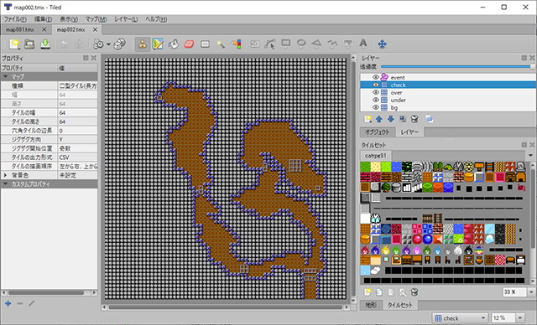
Task: Toggle visibility of the bg layer
Action: pyautogui.click(x=376, y=108)
